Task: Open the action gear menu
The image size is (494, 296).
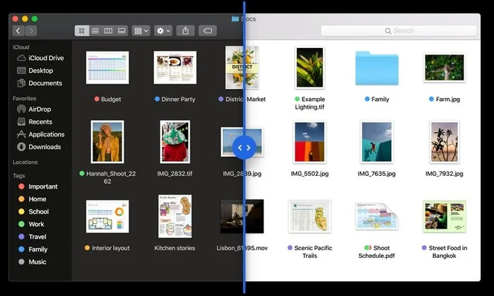Action: (163, 30)
